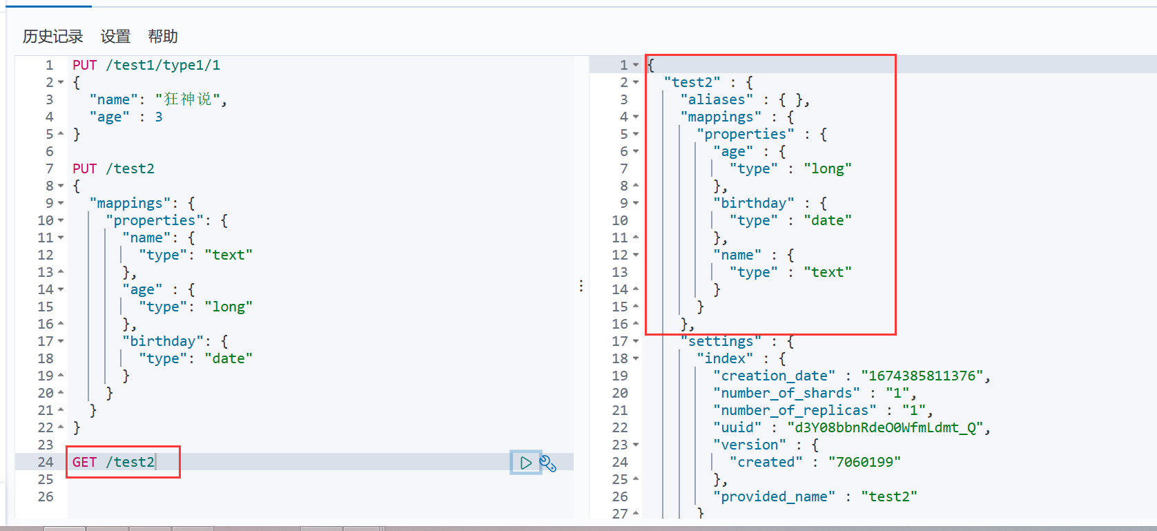Collapse age block at editor line 14
Viewport: 1157px width, 531px height.
pyautogui.click(x=61, y=290)
